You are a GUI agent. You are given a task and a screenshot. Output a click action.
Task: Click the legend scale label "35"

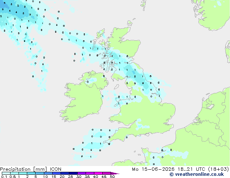tap(87, 177)
